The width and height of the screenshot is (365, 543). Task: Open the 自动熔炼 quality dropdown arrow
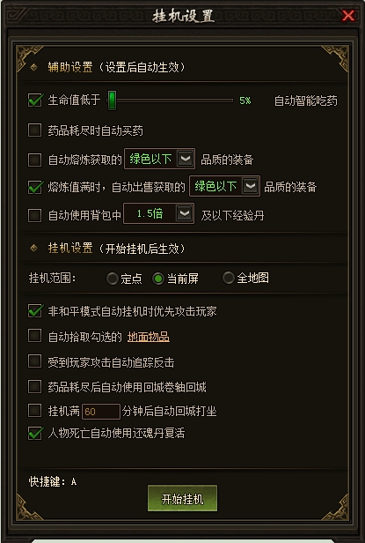tap(186, 159)
